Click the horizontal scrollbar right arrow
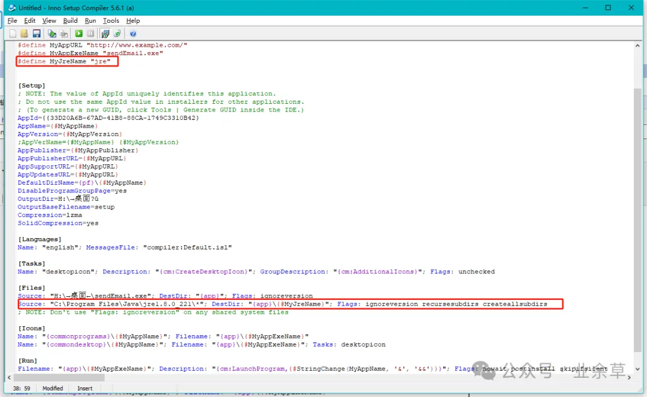This screenshot has height=397, width=647. click(629, 378)
